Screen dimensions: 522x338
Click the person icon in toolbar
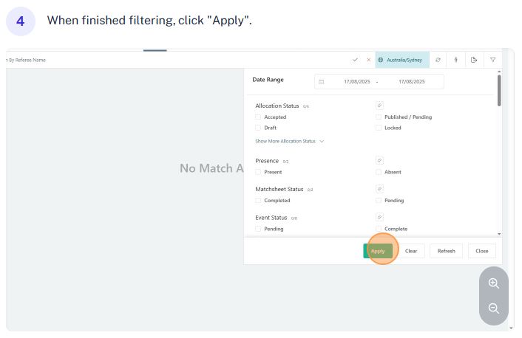(x=455, y=60)
